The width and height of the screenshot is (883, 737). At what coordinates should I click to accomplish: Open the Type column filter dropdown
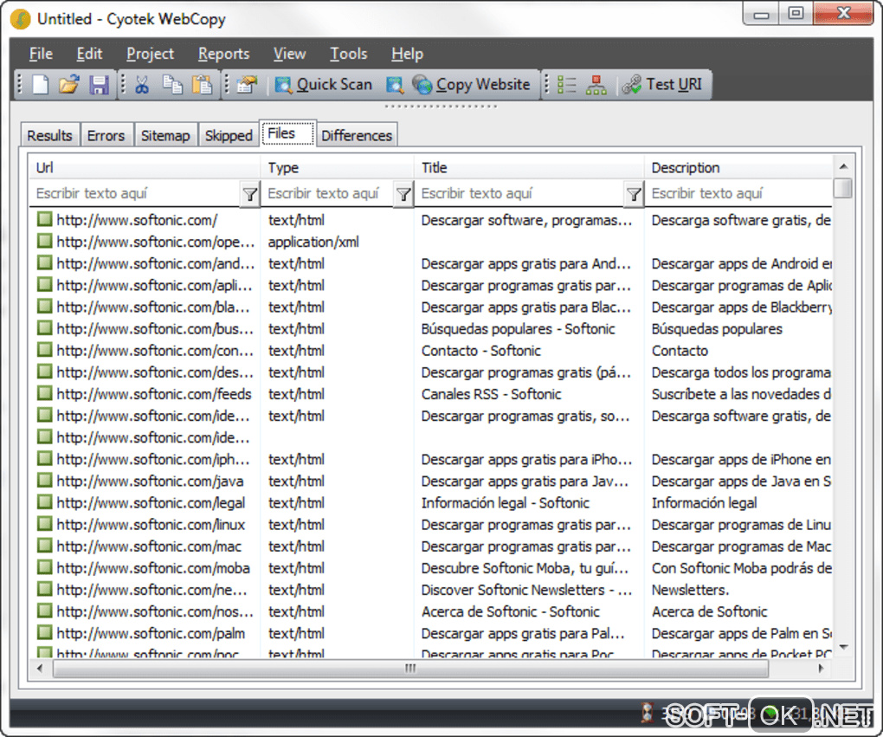(x=403, y=194)
